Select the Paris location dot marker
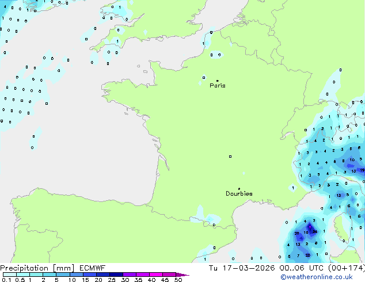This screenshot has height=282, width=365. click(218, 81)
